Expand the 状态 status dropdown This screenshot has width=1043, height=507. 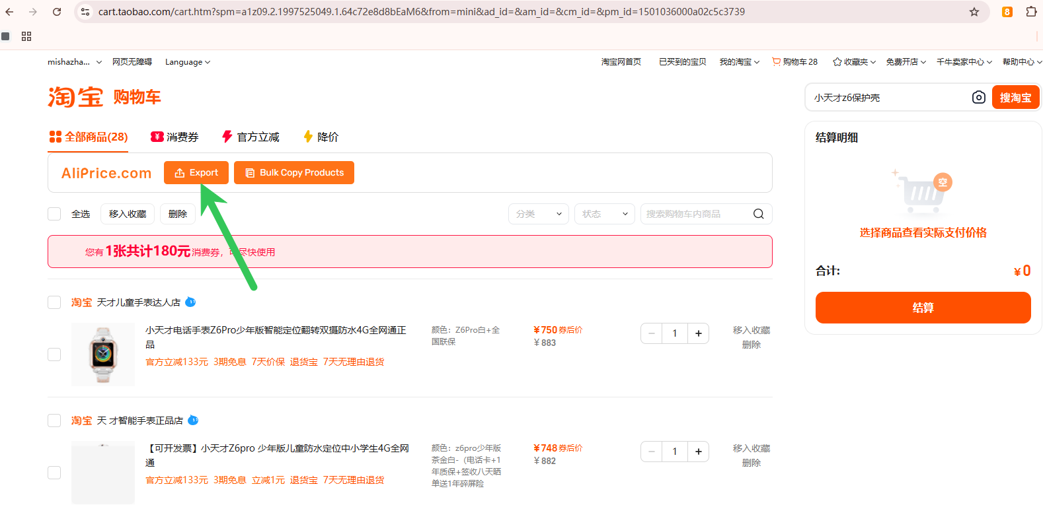(x=604, y=214)
